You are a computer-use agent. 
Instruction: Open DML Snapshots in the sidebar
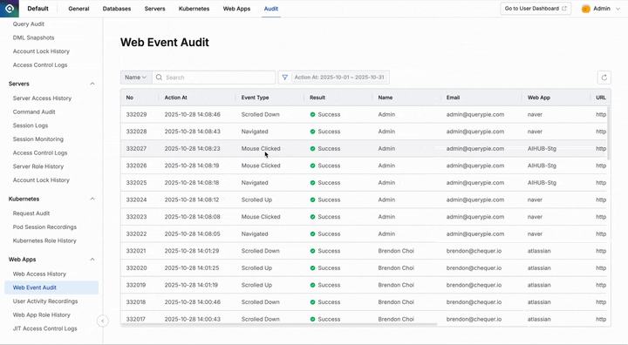(33, 37)
